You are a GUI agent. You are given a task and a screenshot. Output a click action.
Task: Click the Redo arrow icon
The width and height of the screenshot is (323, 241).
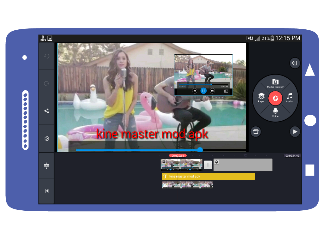(x=47, y=84)
